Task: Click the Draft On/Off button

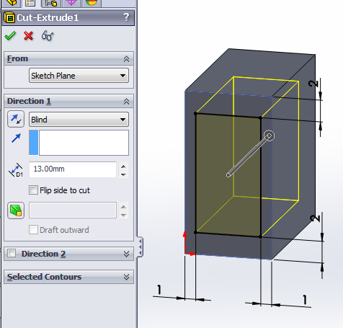Action: (x=16, y=210)
